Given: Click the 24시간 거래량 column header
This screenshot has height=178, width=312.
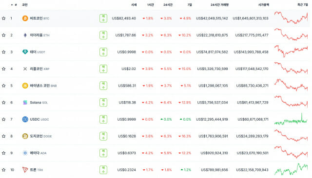Looking at the screenshot, I should (219, 4).
